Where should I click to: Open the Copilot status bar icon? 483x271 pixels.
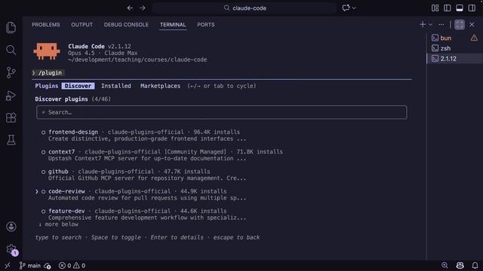coord(460,266)
